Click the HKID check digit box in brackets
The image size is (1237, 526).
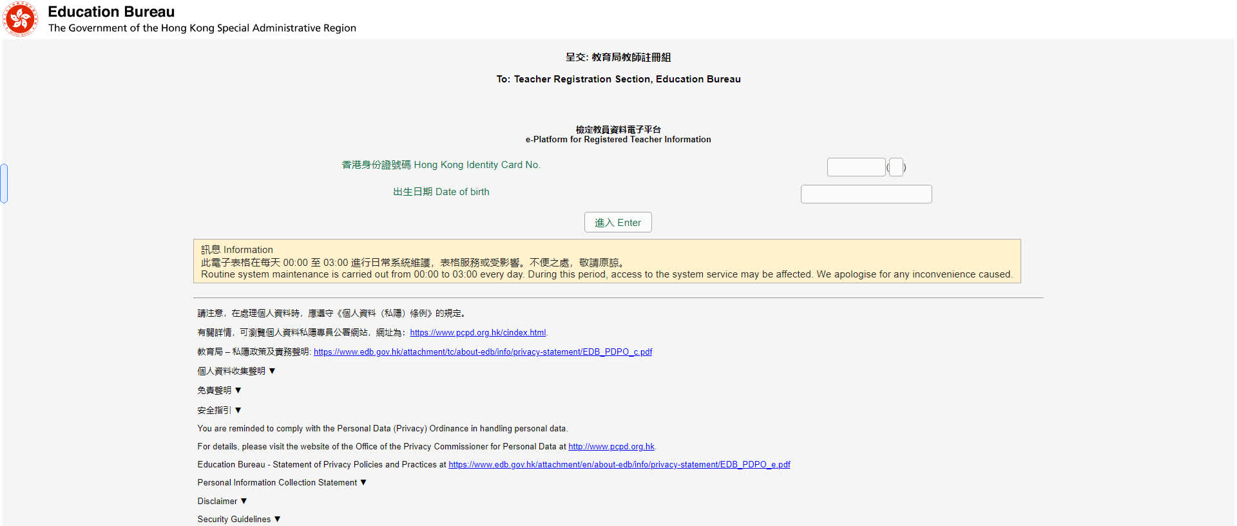(896, 167)
